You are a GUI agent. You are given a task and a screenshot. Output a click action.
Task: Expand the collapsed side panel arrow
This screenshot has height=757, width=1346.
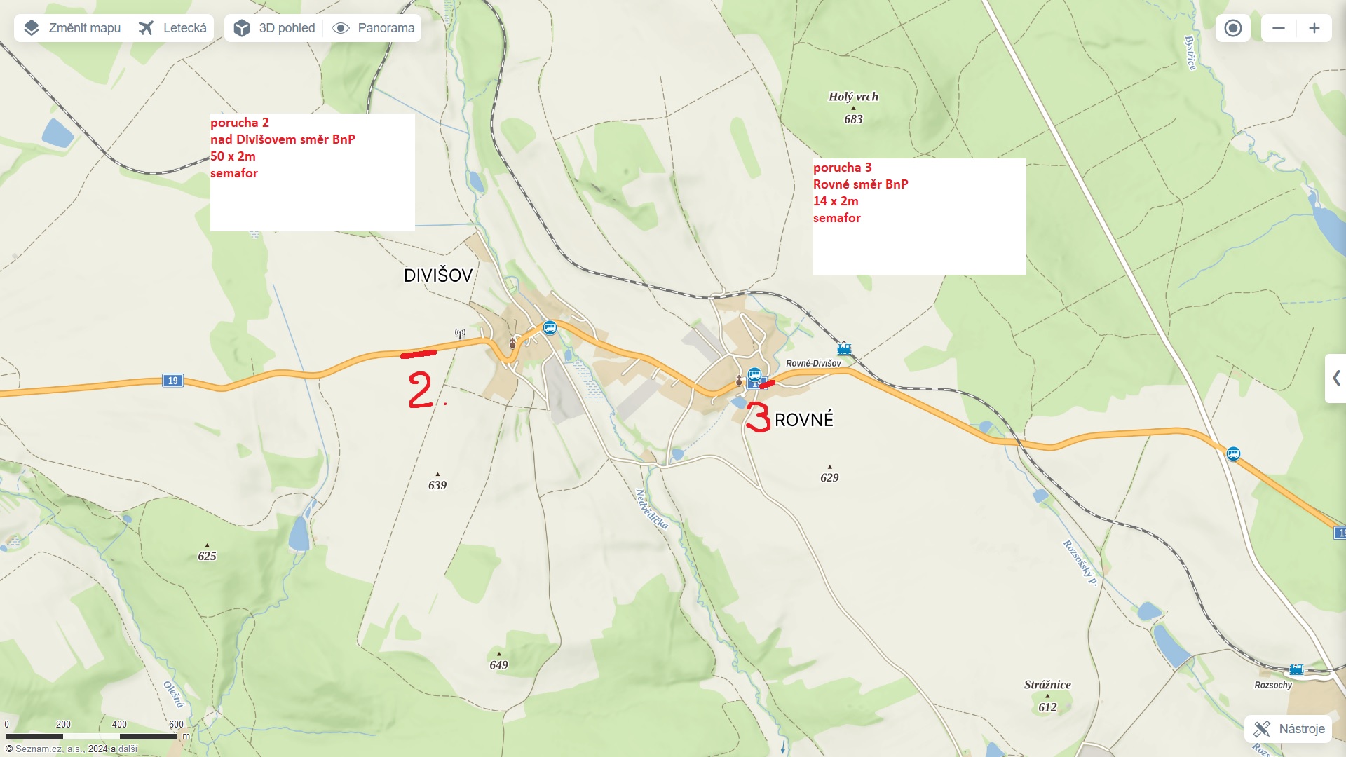tap(1336, 378)
